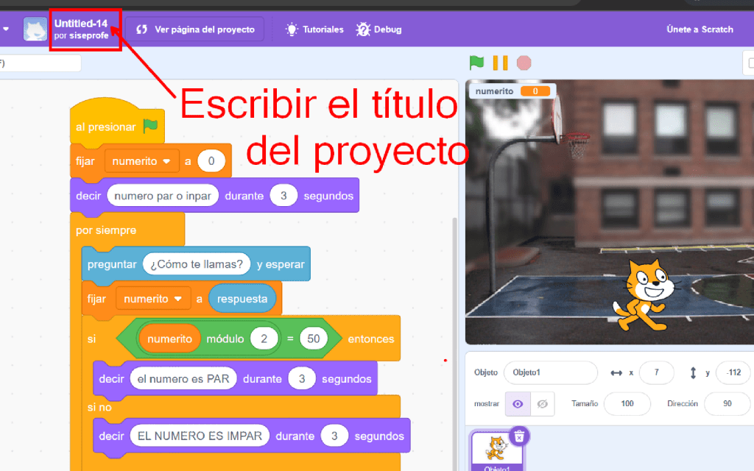
Task: Click the Debug icon in top bar
Action: click(x=363, y=29)
